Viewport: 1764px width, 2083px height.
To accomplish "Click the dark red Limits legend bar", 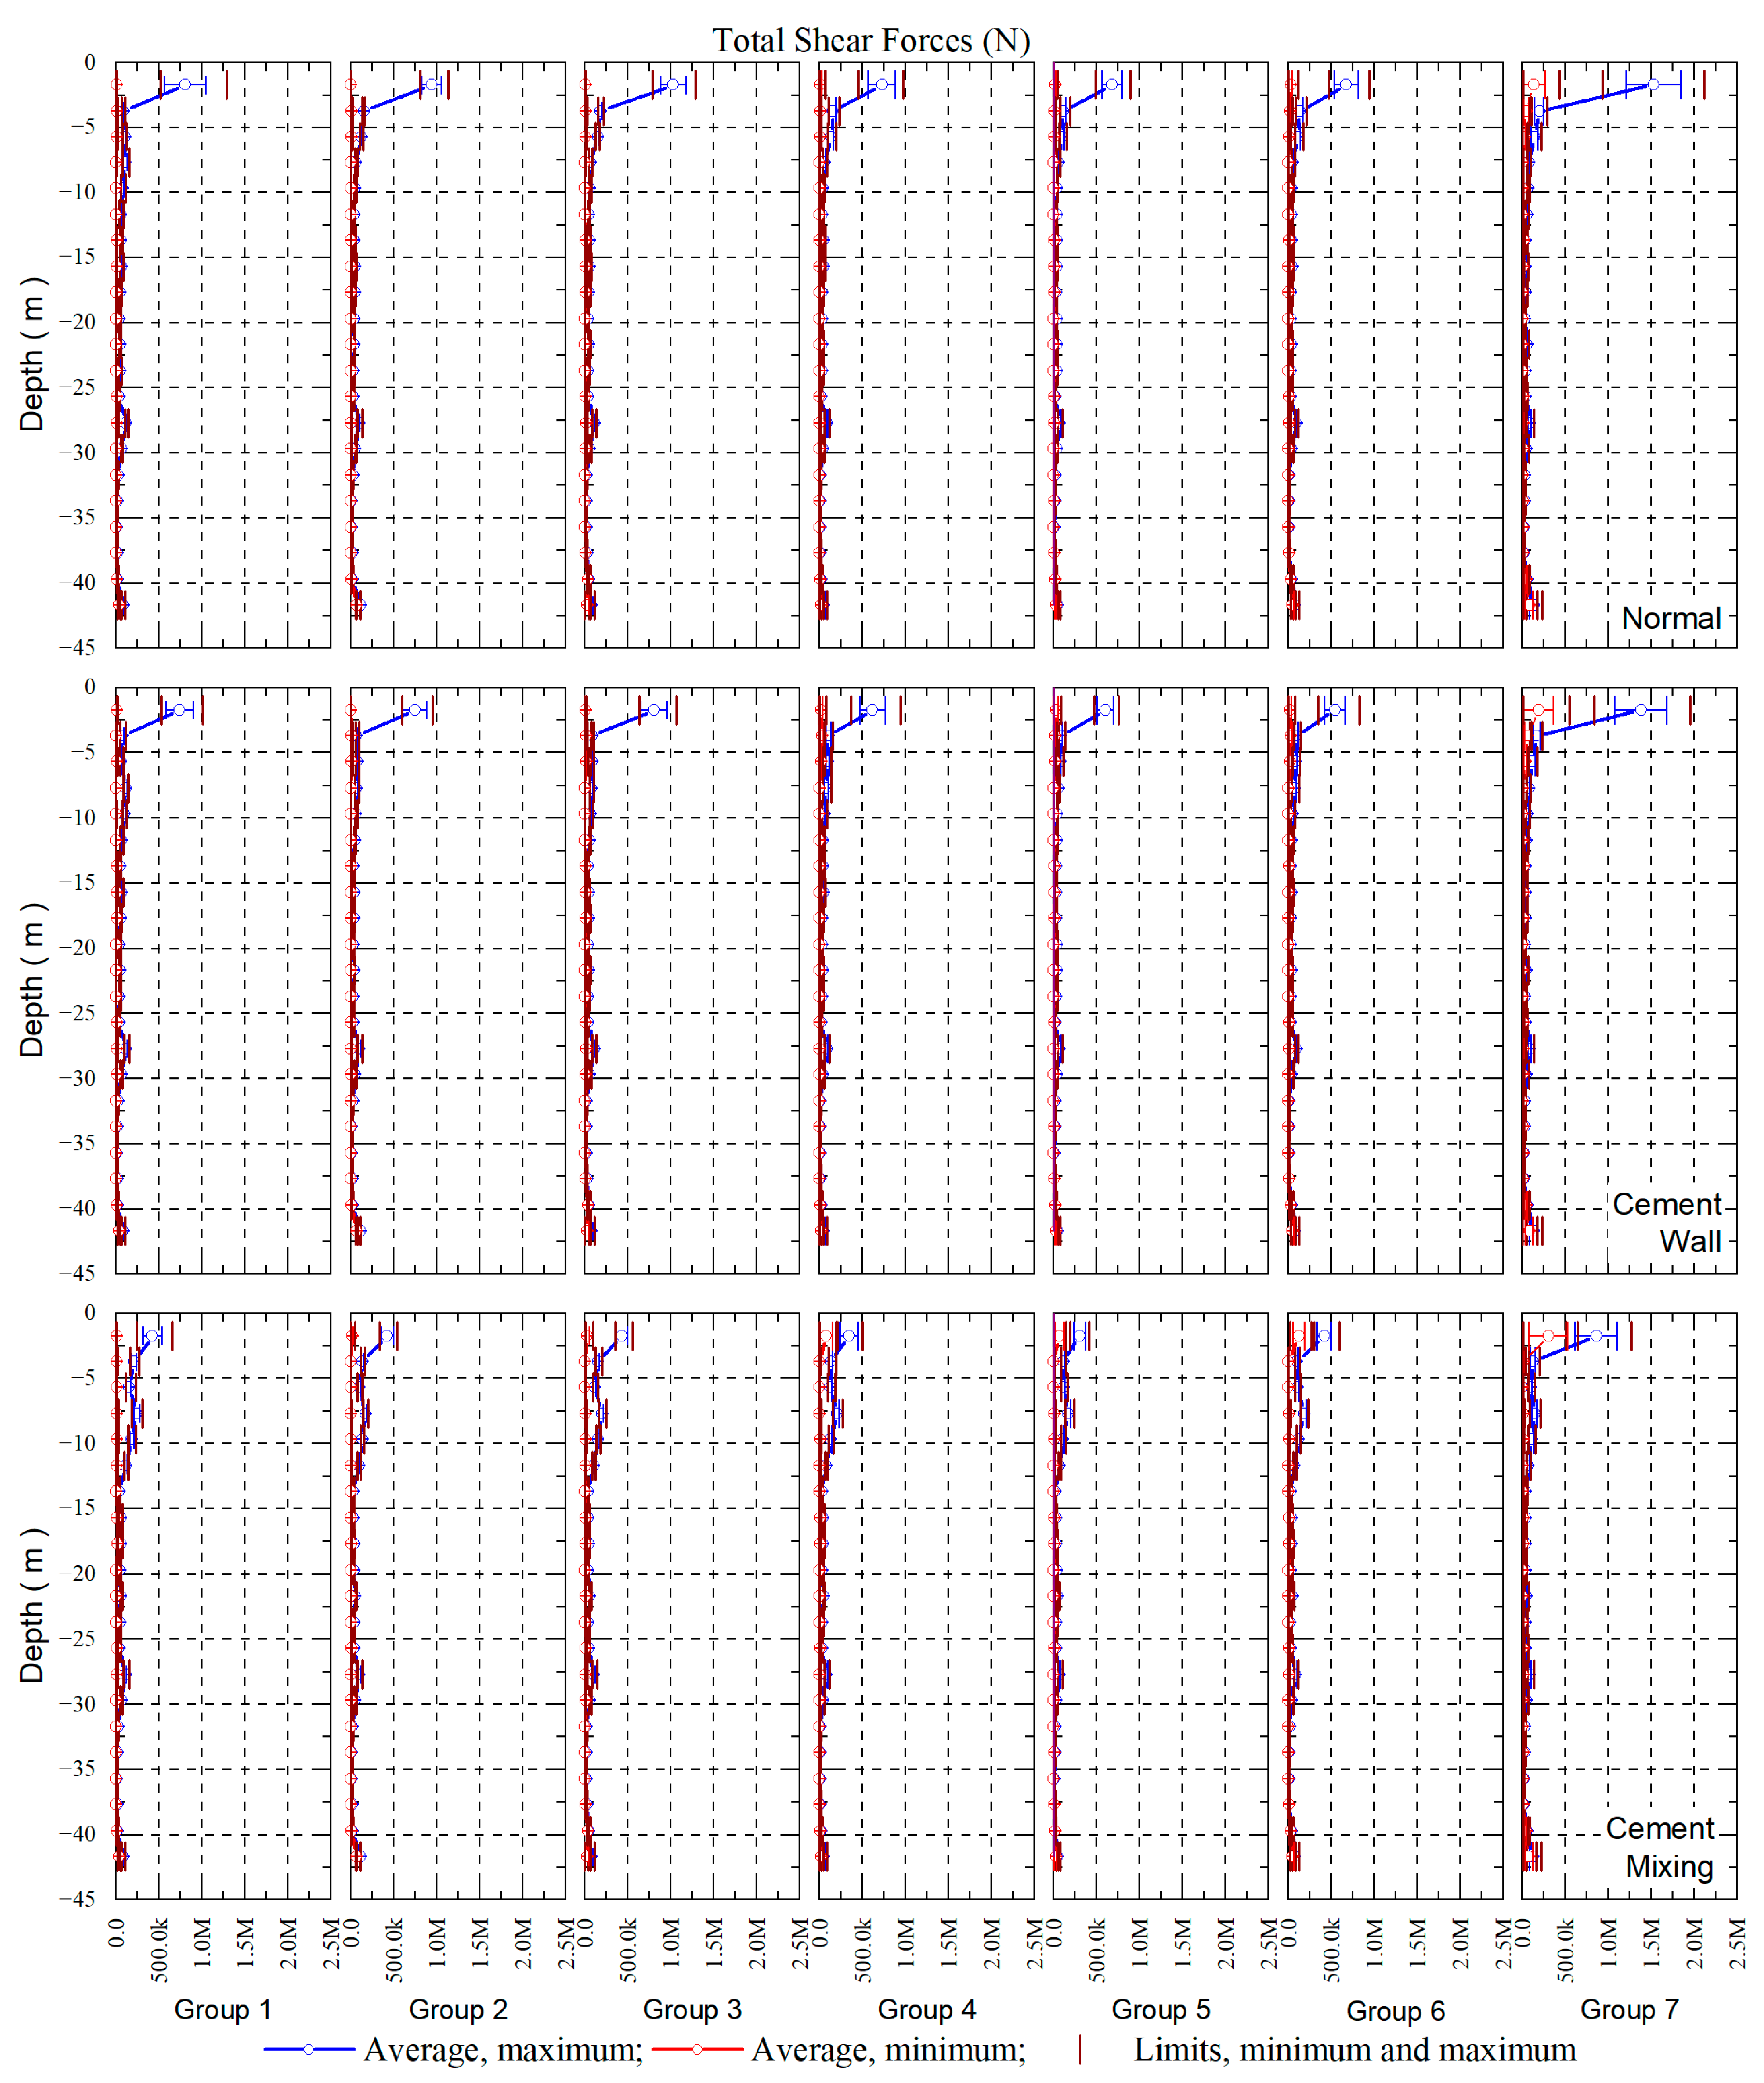I will point(1080,2050).
